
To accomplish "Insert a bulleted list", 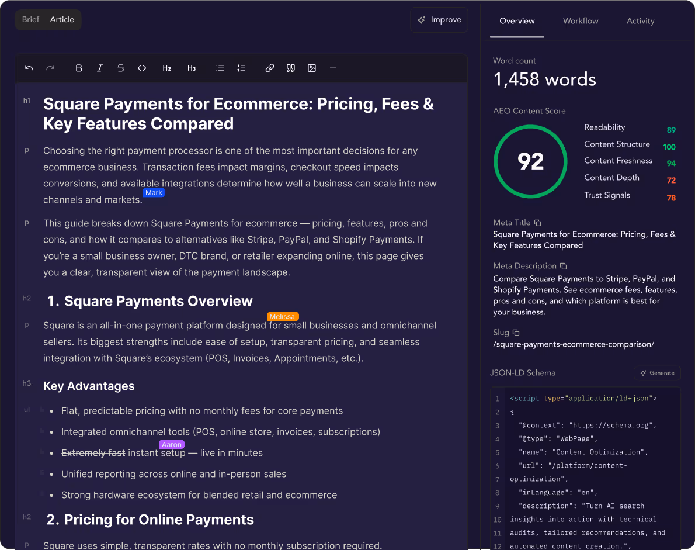I will [x=220, y=68].
